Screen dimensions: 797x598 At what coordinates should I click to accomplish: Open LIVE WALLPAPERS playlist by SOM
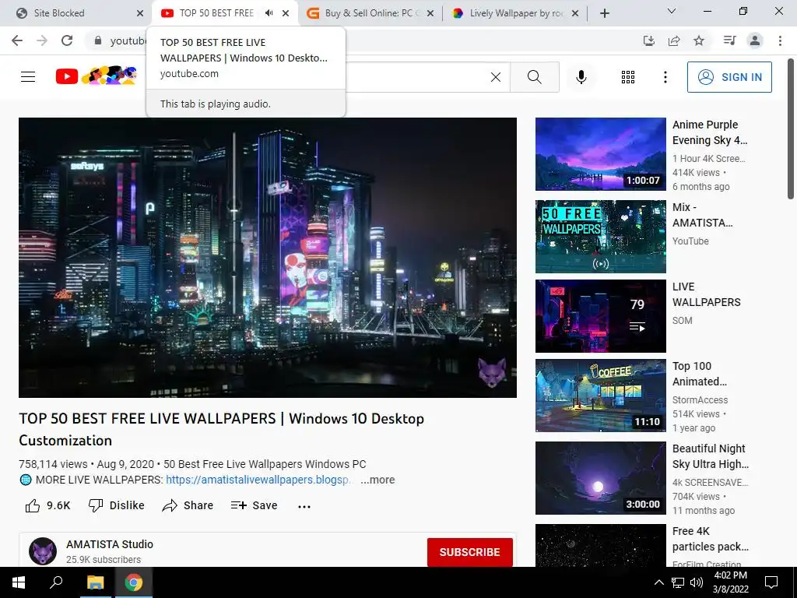(x=600, y=316)
